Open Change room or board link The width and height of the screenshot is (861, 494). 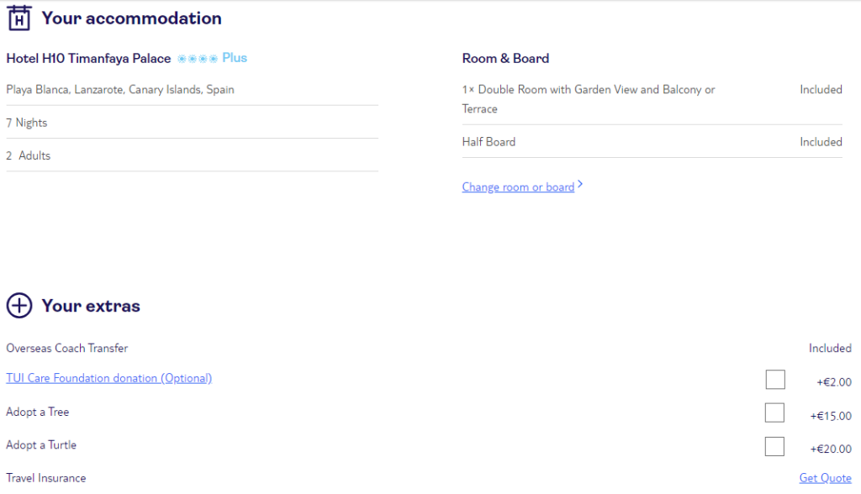tap(518, 187)
